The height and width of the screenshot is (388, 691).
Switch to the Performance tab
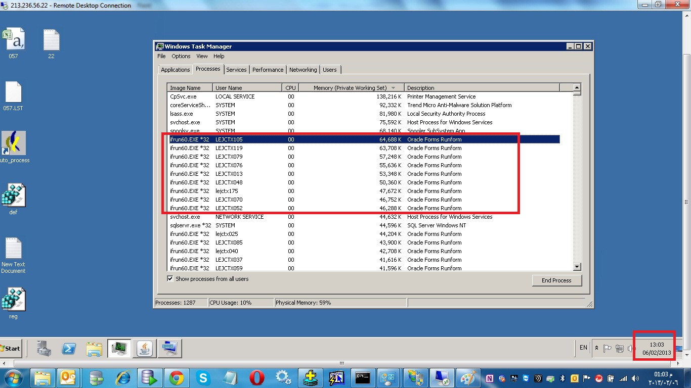(x=268, y=70)
